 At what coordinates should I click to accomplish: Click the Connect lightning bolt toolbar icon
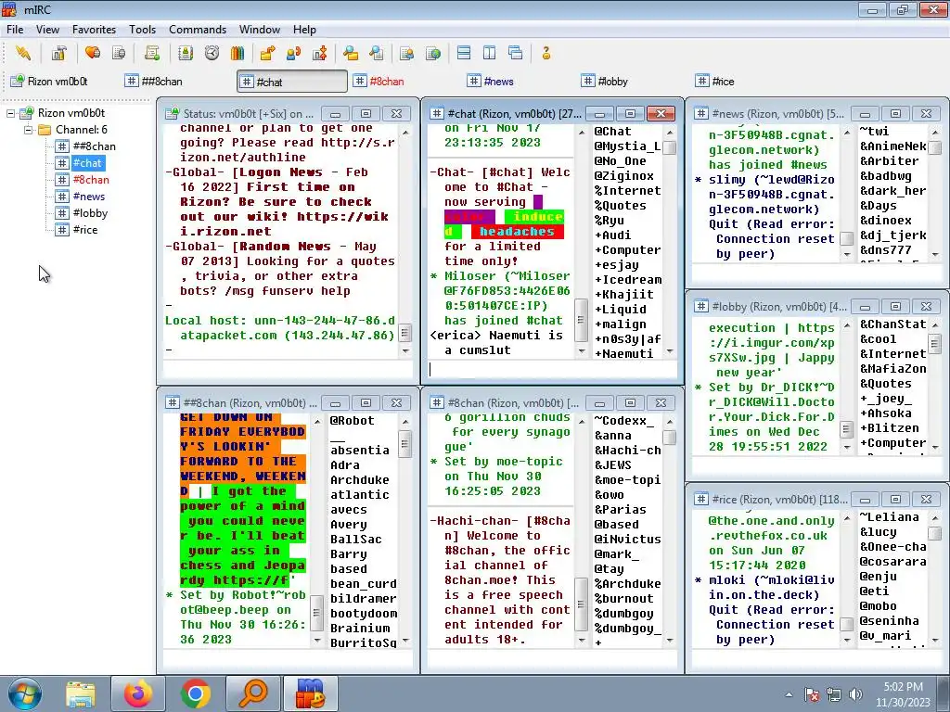pos(23,53)
